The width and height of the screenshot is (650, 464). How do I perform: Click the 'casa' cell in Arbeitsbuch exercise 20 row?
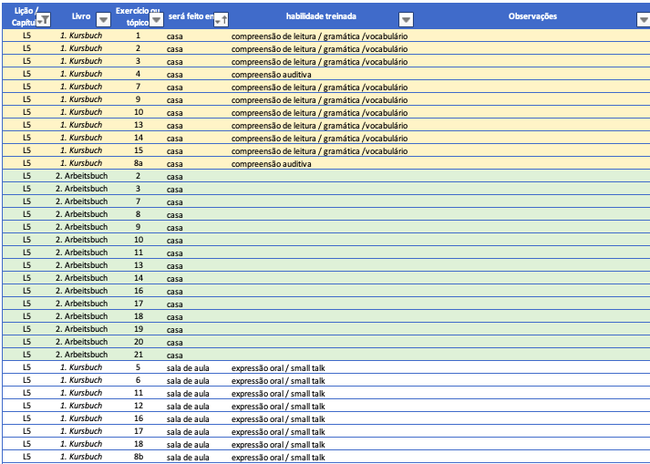click(x=175, y=342)
